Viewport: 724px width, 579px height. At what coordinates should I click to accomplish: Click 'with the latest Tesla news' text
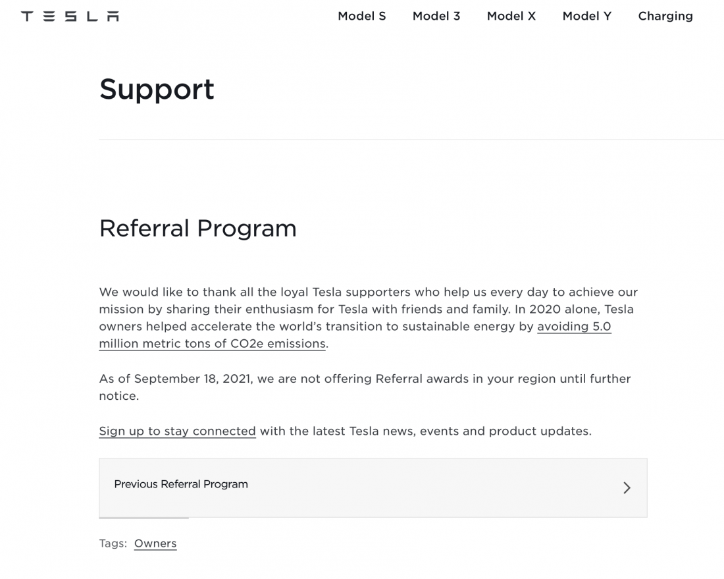tap(426, 431)
